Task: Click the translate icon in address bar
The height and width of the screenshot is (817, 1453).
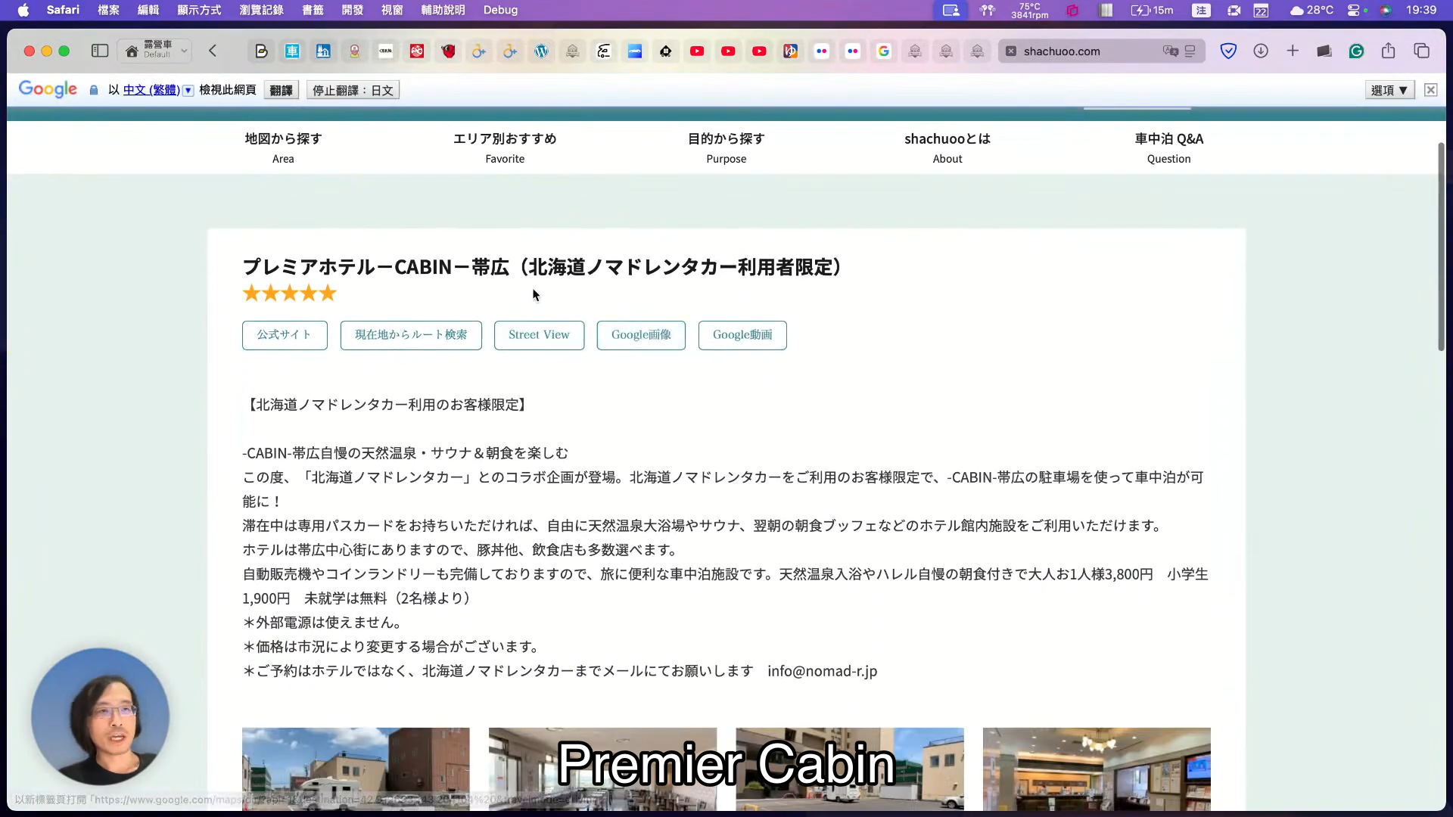Action: [1171, 51]
